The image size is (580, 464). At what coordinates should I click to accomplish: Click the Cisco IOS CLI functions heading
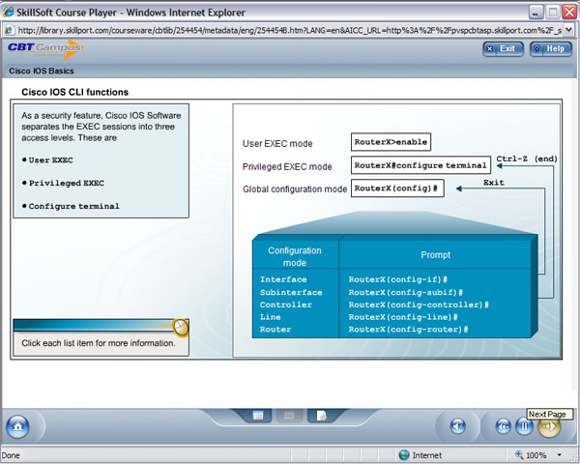[75, 92]
